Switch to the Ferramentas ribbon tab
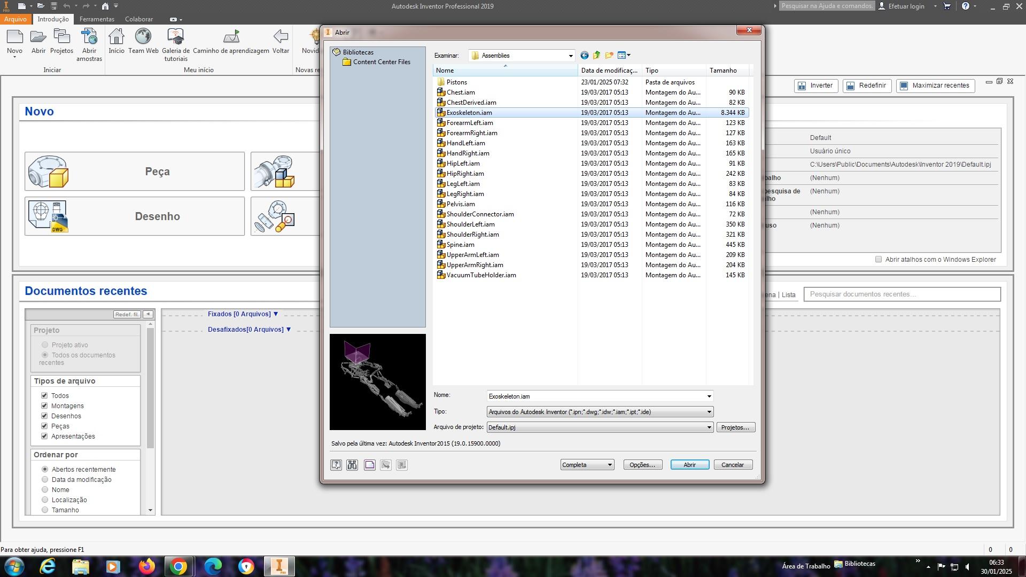The height and width of the screenshot is (577, 1026). 97,19
